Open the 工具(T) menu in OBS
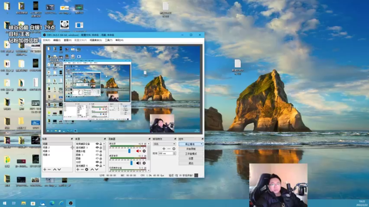Screen dimensions: 369x207 [x=108, y=40]
